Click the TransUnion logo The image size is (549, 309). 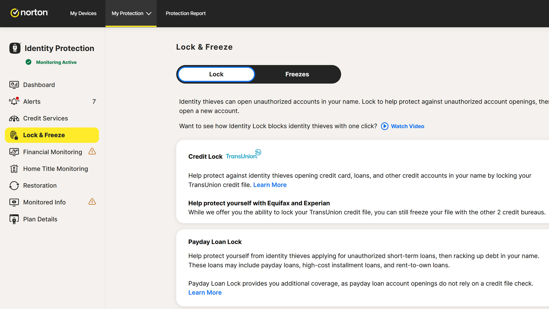click(x=243, y=155)
